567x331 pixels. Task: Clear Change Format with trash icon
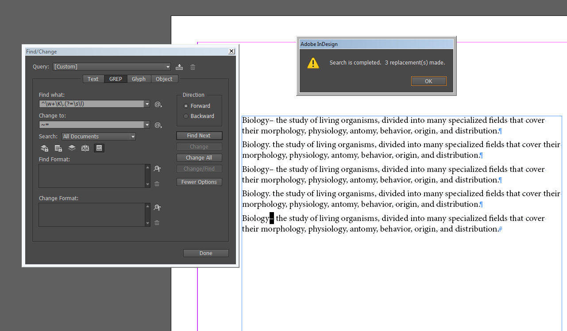click(157, 222)
